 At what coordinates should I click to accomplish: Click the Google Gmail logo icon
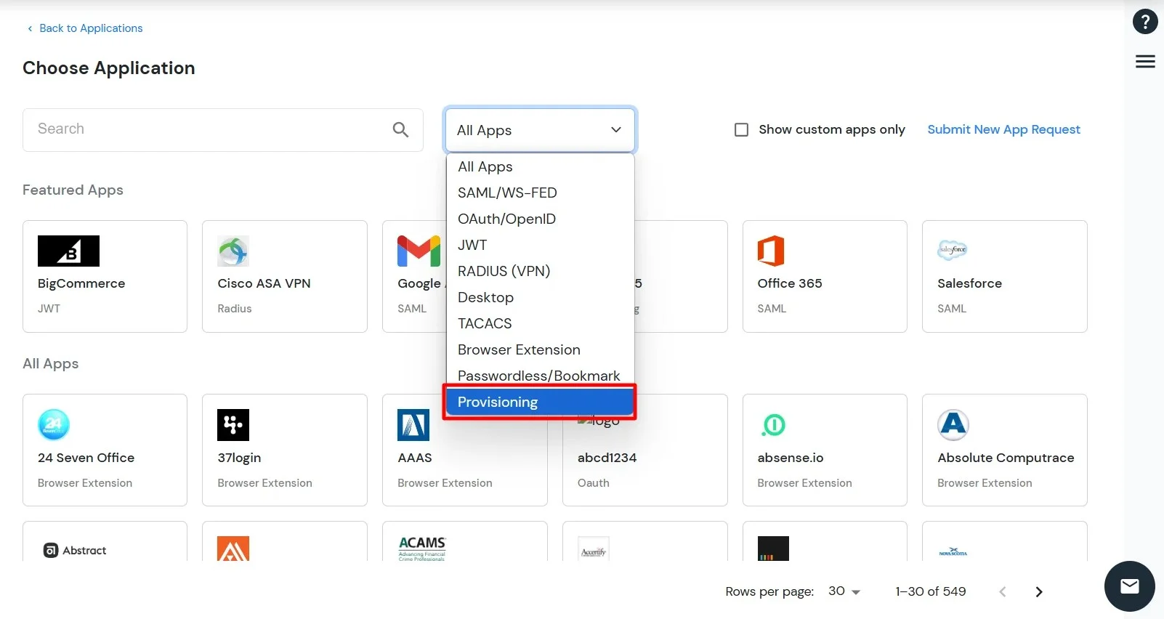coord(419,251)
